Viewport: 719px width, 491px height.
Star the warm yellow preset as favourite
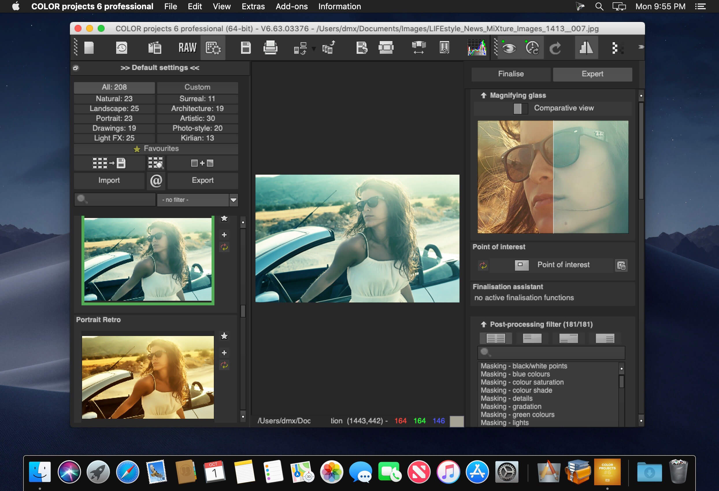click(224, 336)
